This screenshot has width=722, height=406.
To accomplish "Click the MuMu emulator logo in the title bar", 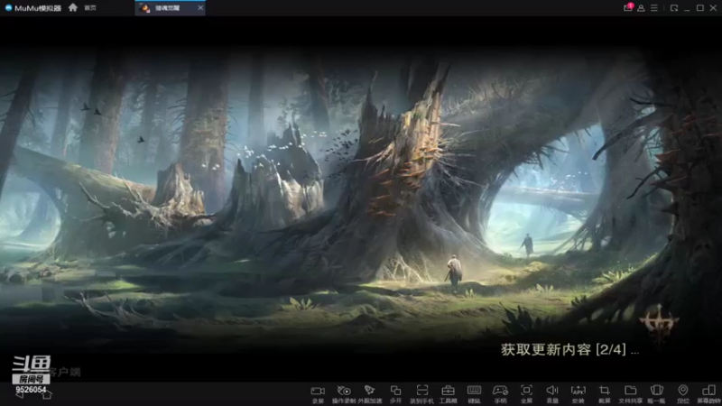I will (32, 8).
